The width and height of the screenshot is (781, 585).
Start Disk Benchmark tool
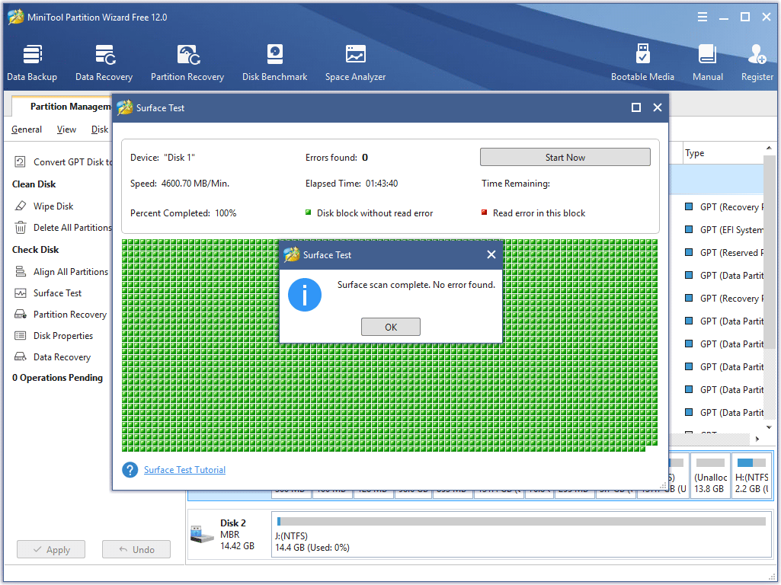click(274, 63)
